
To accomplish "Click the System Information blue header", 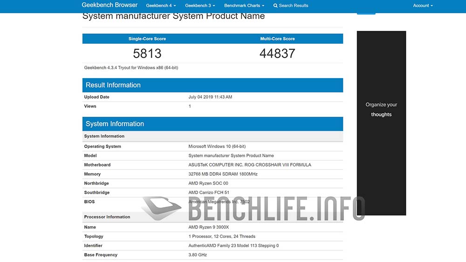I will pyautogui.click(x=212, y=124).
